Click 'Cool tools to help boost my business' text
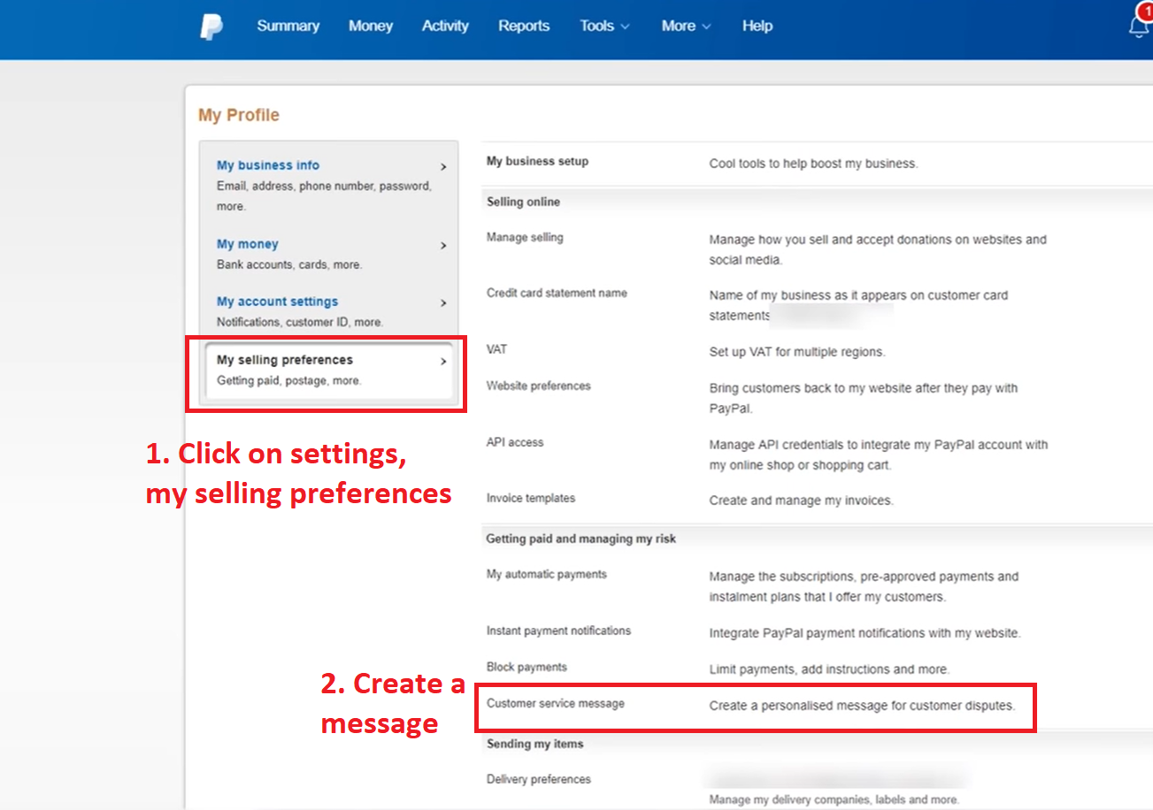 pyautogui.click(x=813, y=164)
